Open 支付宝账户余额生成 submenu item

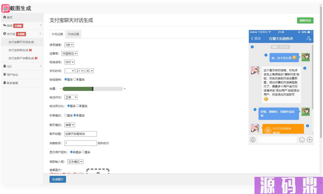23,58
